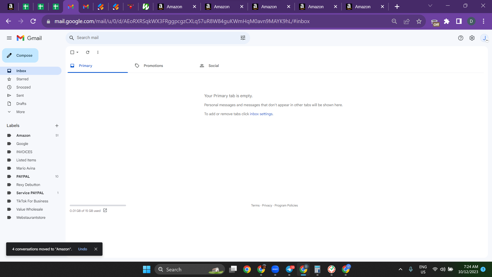
Task: Open Sent mail
Action: point(31,95)
